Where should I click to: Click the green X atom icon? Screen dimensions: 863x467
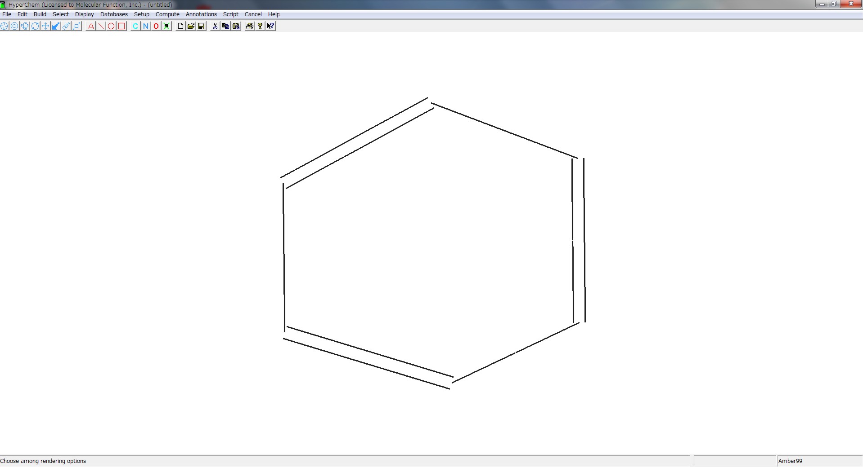coord(166,26)
